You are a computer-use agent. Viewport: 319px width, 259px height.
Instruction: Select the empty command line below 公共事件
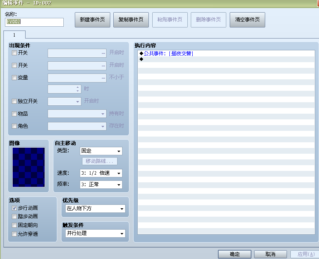pyautogui.click(x=226, y=59)
